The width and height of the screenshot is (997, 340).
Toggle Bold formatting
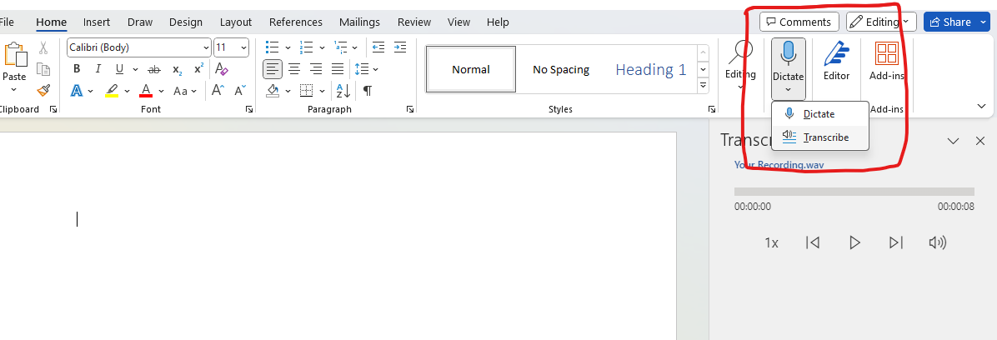coord(77,68)
